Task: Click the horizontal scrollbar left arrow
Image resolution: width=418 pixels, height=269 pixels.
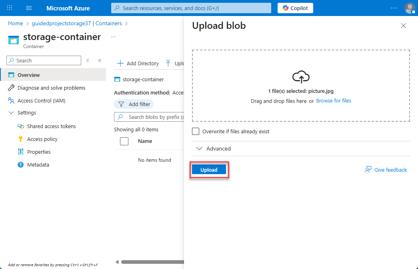Action: tap(117, 262)
